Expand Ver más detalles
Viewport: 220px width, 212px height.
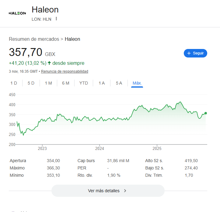click(x=108, y=191)
